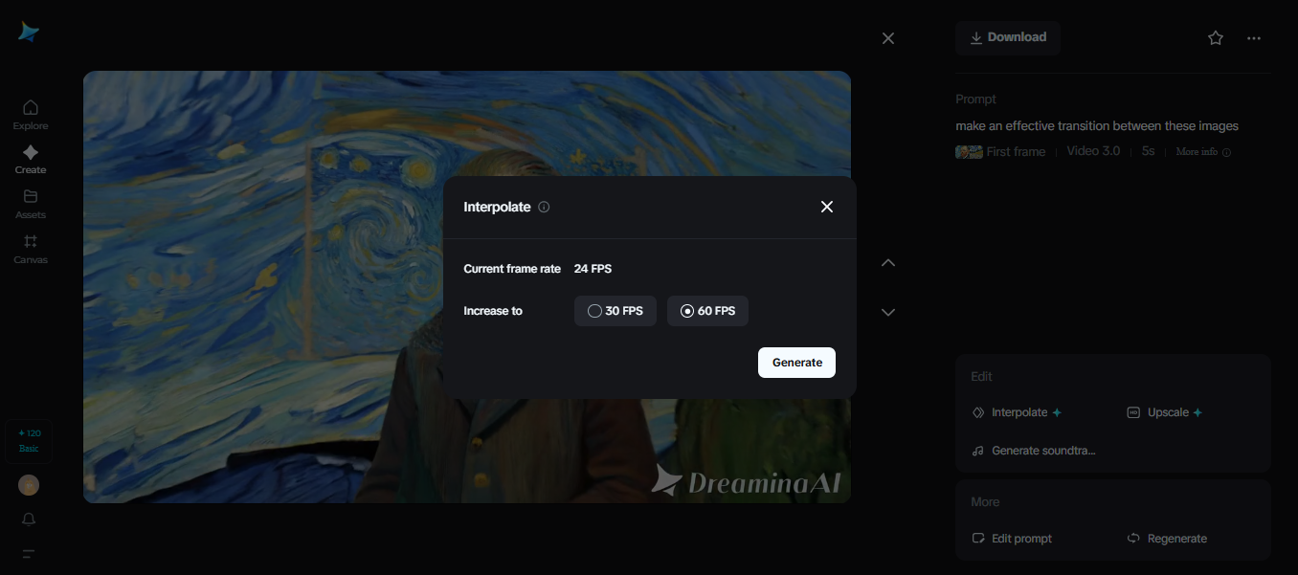The width and height of the screenshot is (1298, 575).
Task: Click the prompt text about transition
Action: [x=1097, y=126]
